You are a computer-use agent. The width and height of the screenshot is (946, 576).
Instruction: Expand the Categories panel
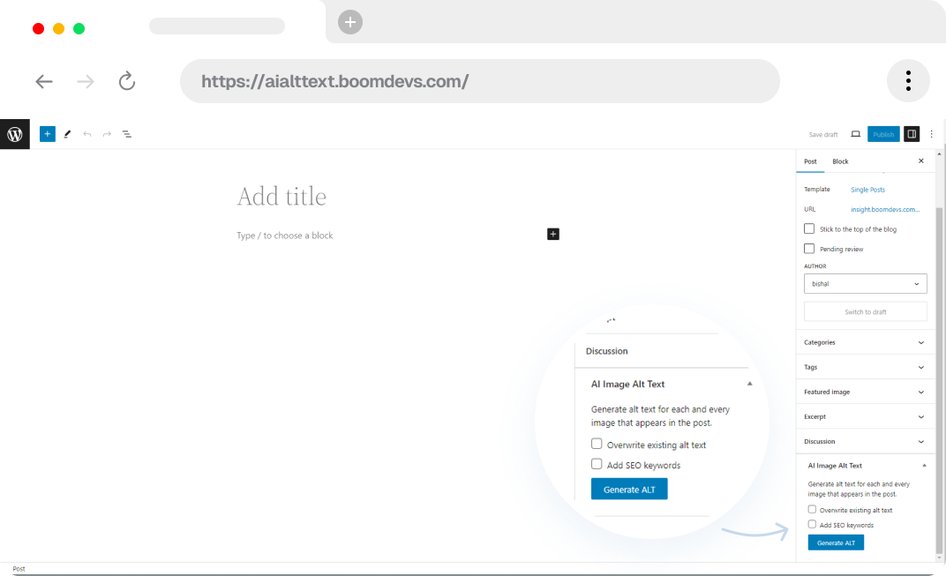coord(865,342)
